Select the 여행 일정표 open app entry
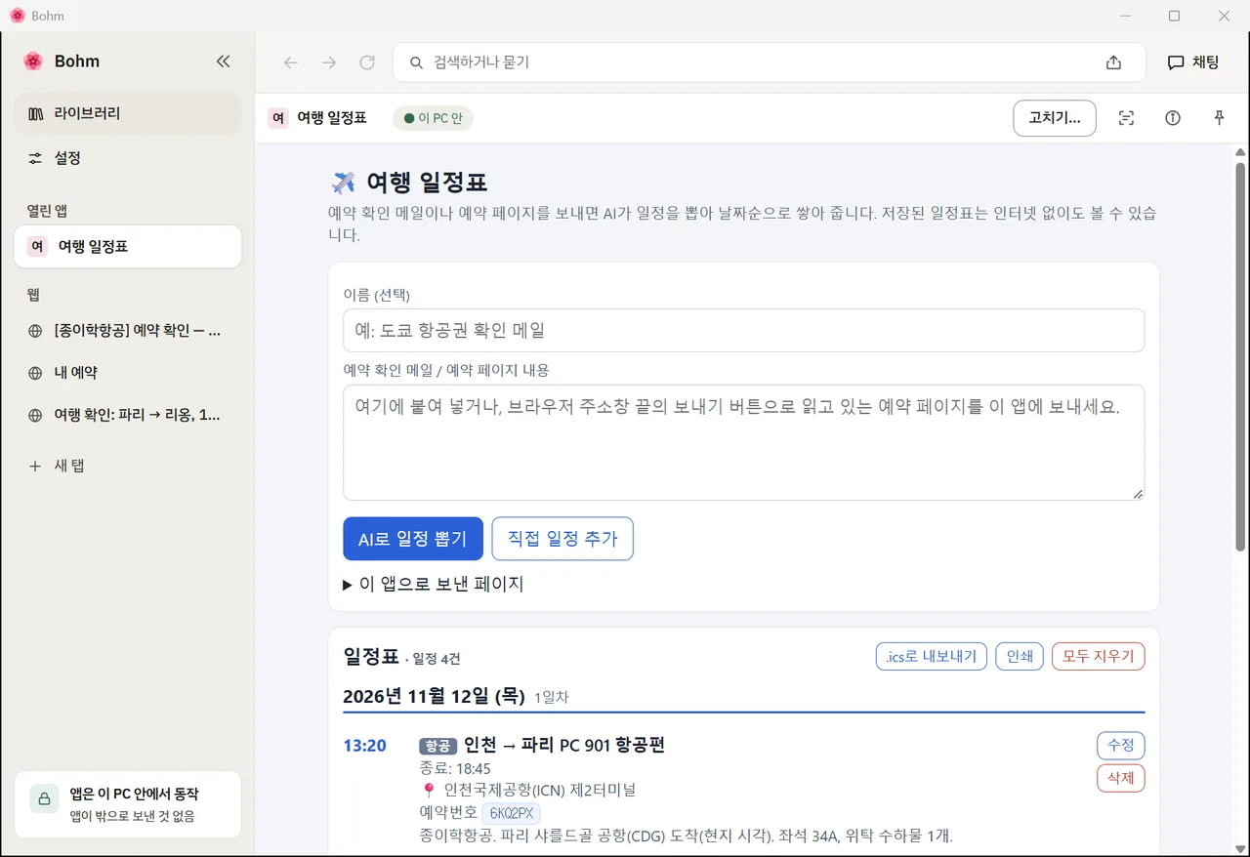Screen dimensions: 1250x857 [128, 247]
